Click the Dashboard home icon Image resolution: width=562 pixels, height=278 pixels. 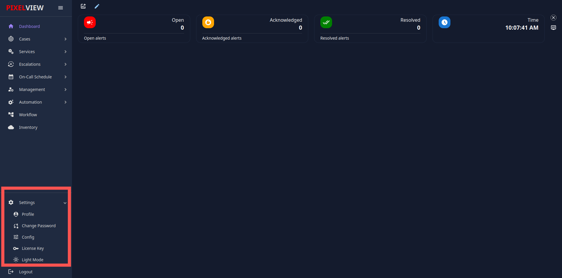(x=11, y=26)
